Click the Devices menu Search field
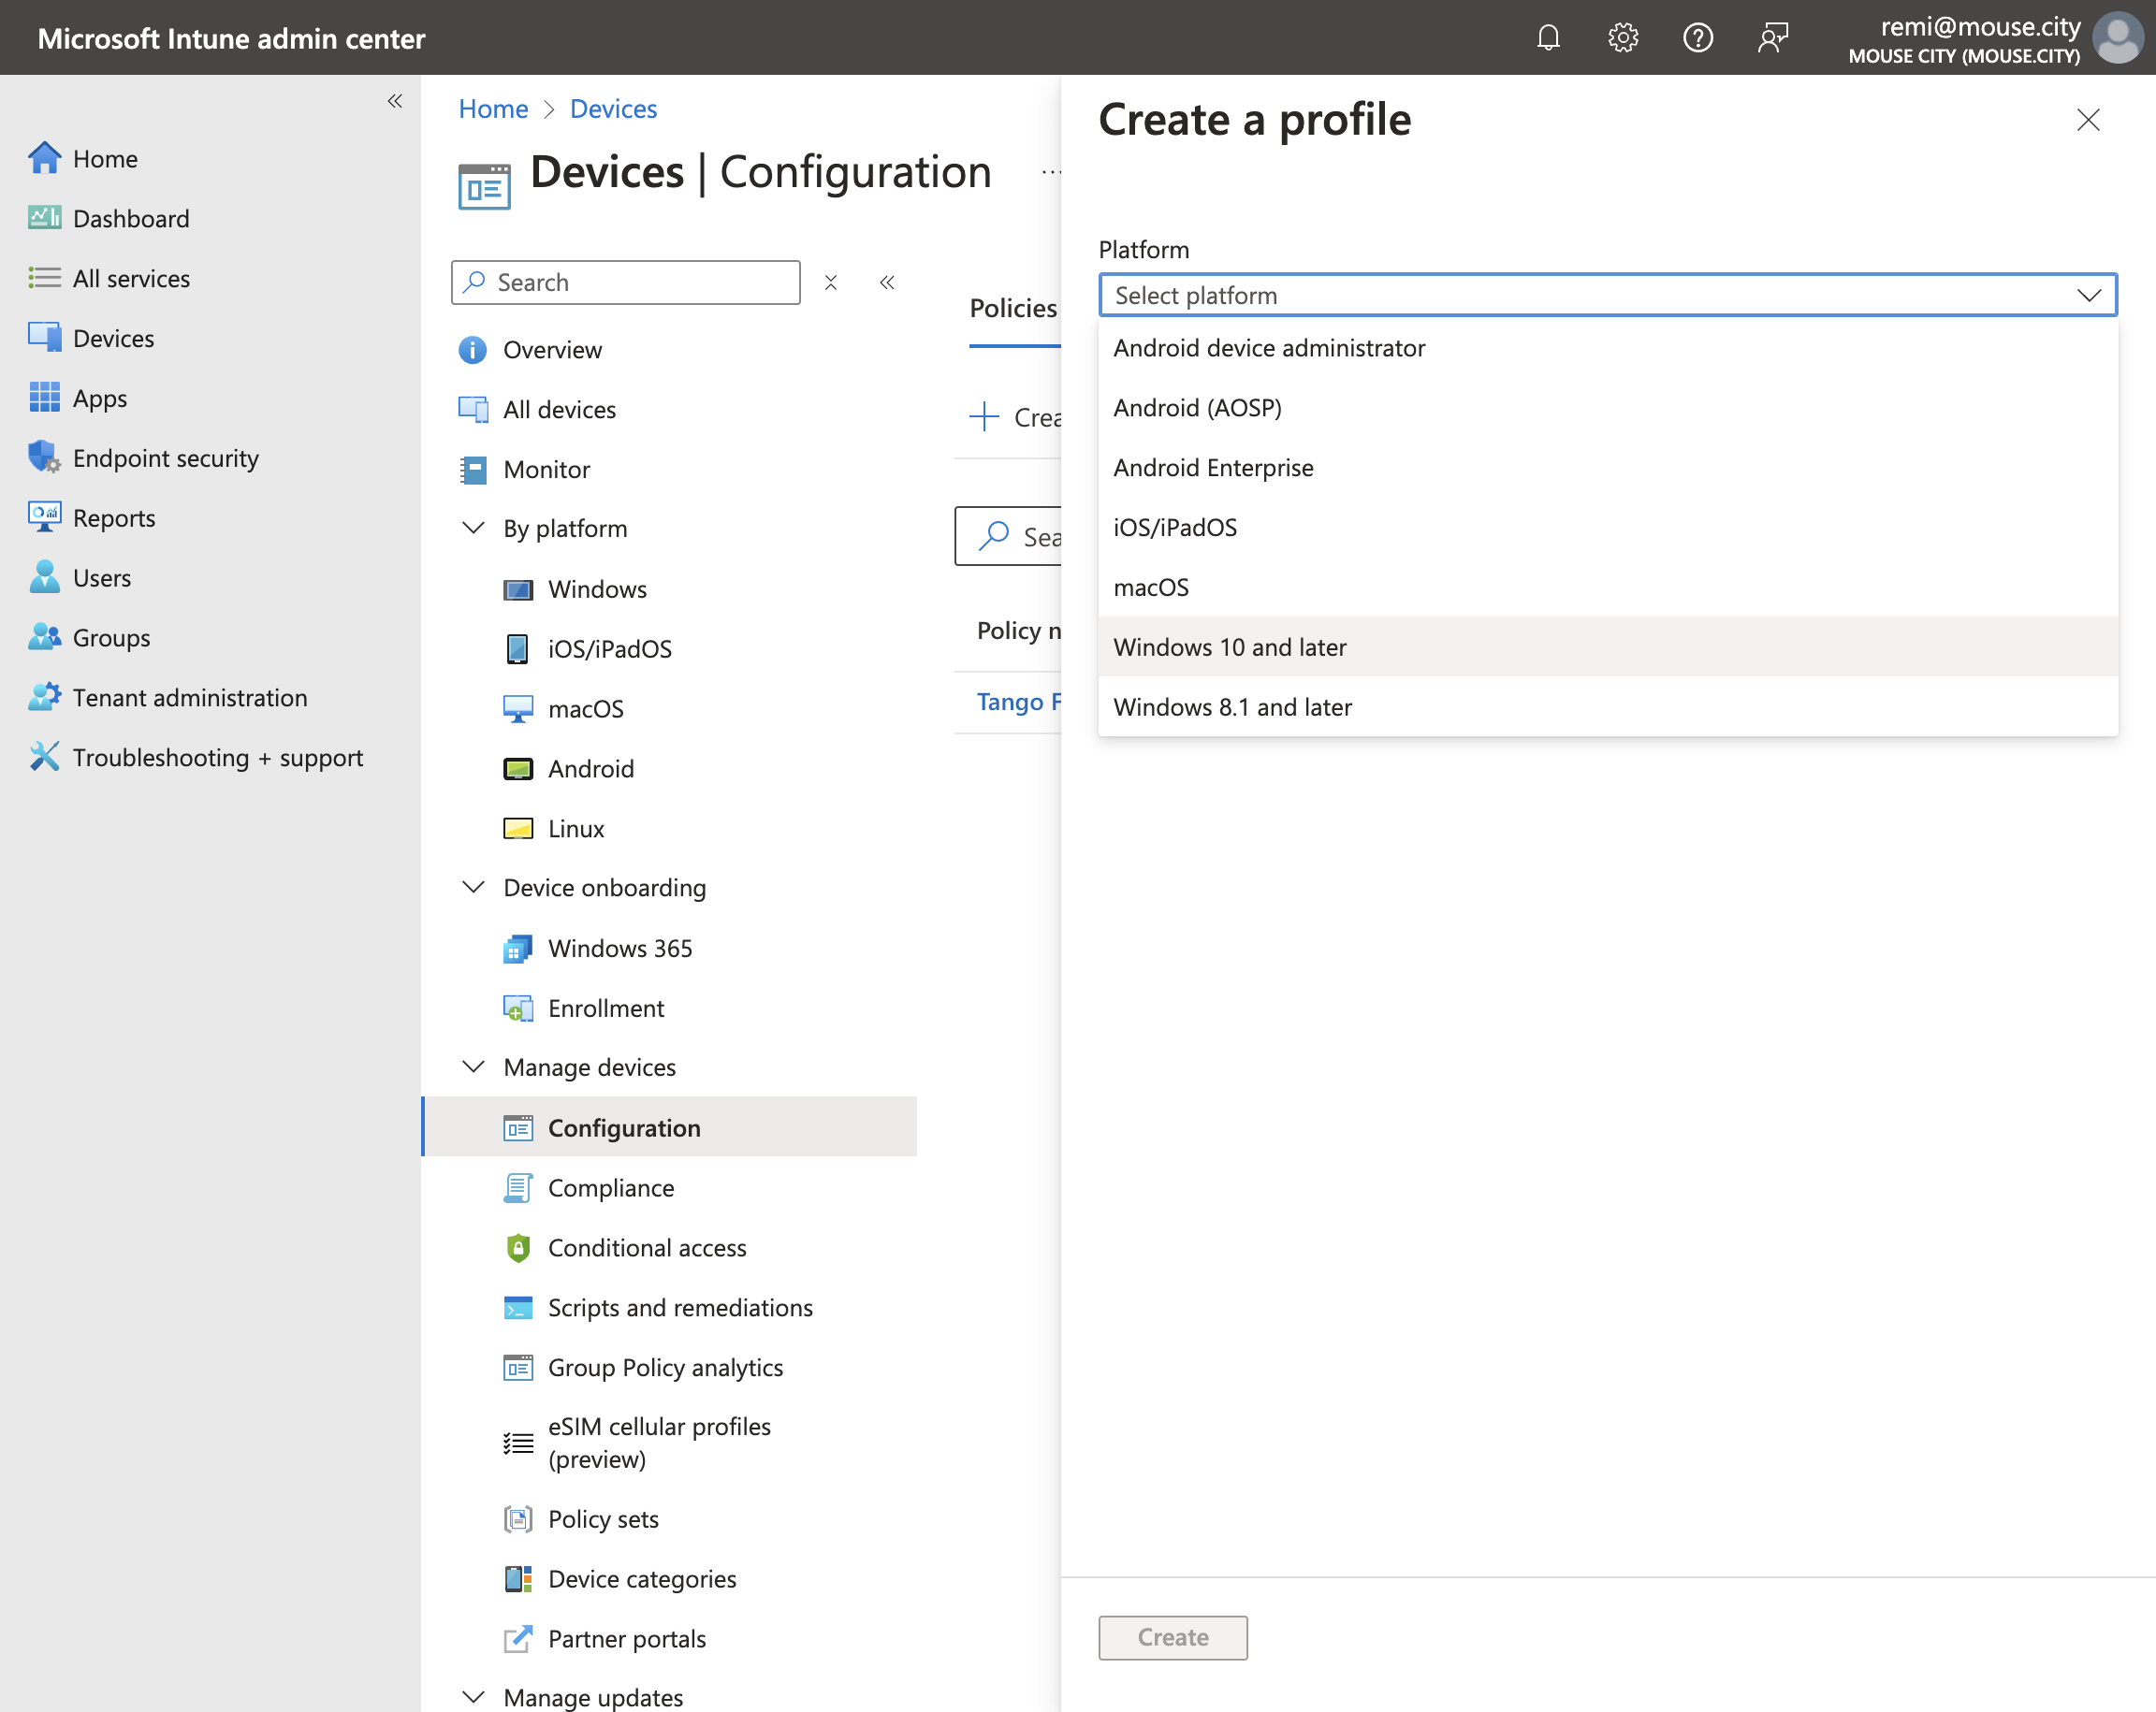2156x1712 pixels. (626, 282)
